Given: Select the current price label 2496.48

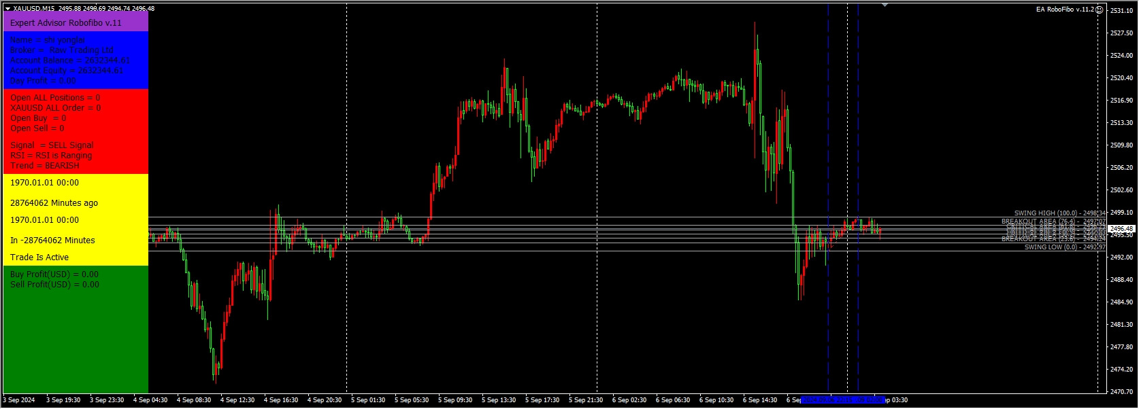Looking at the screenshot, I should click(x=1121, y=229).
